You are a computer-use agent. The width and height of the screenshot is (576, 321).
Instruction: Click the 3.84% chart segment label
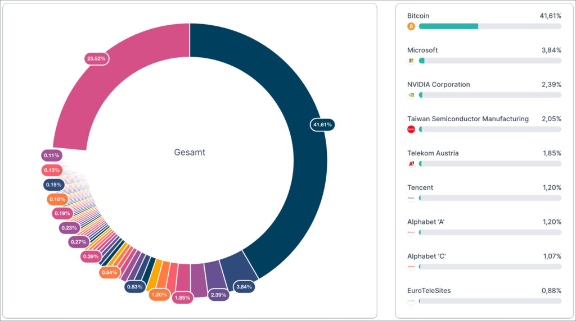coord(244,287)
